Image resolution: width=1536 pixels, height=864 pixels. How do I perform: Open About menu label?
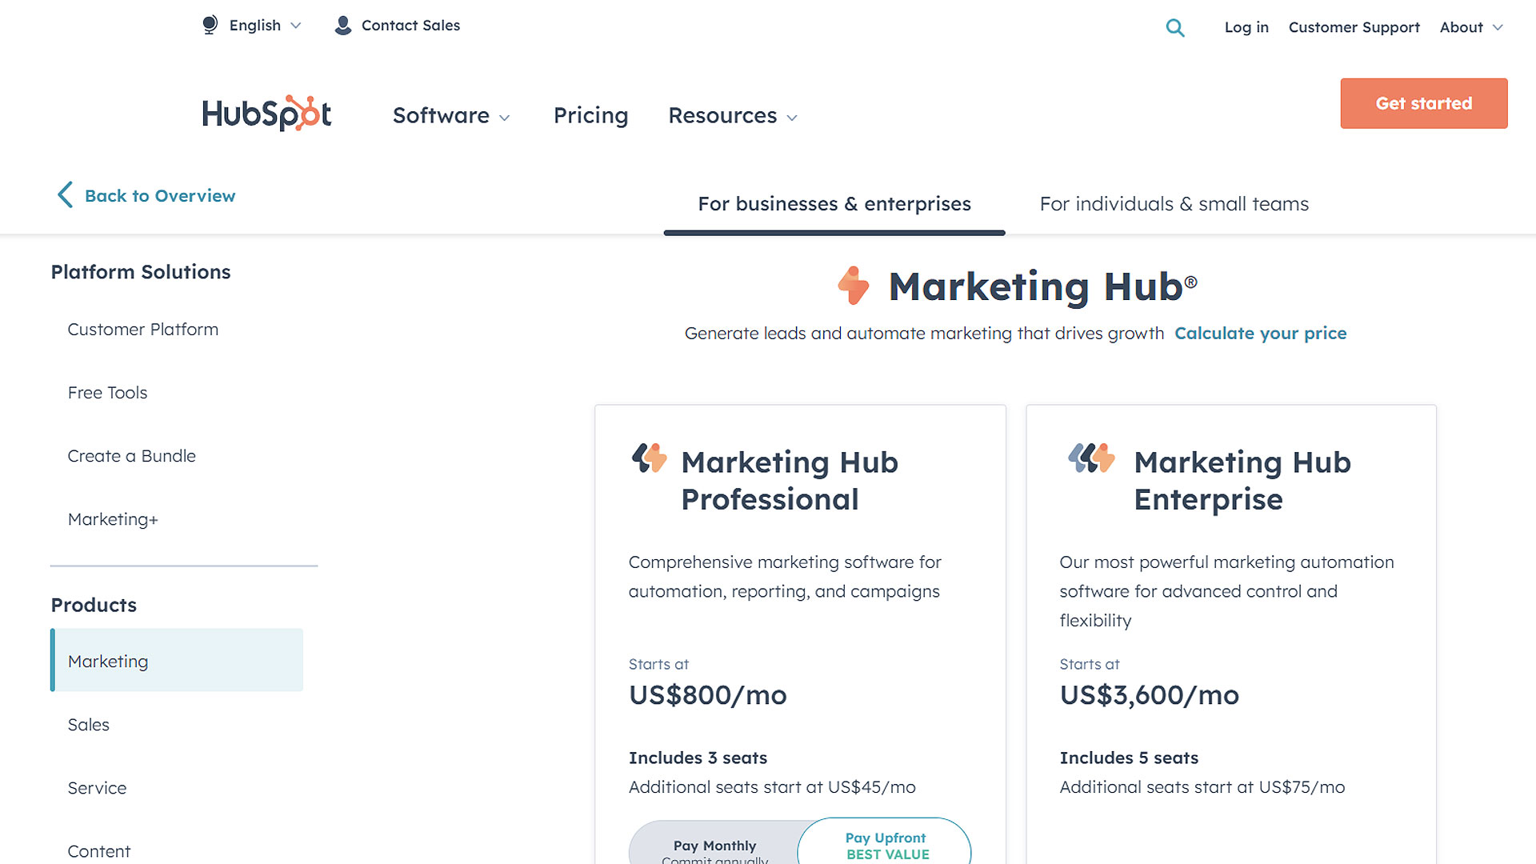tap(1461, 27)
